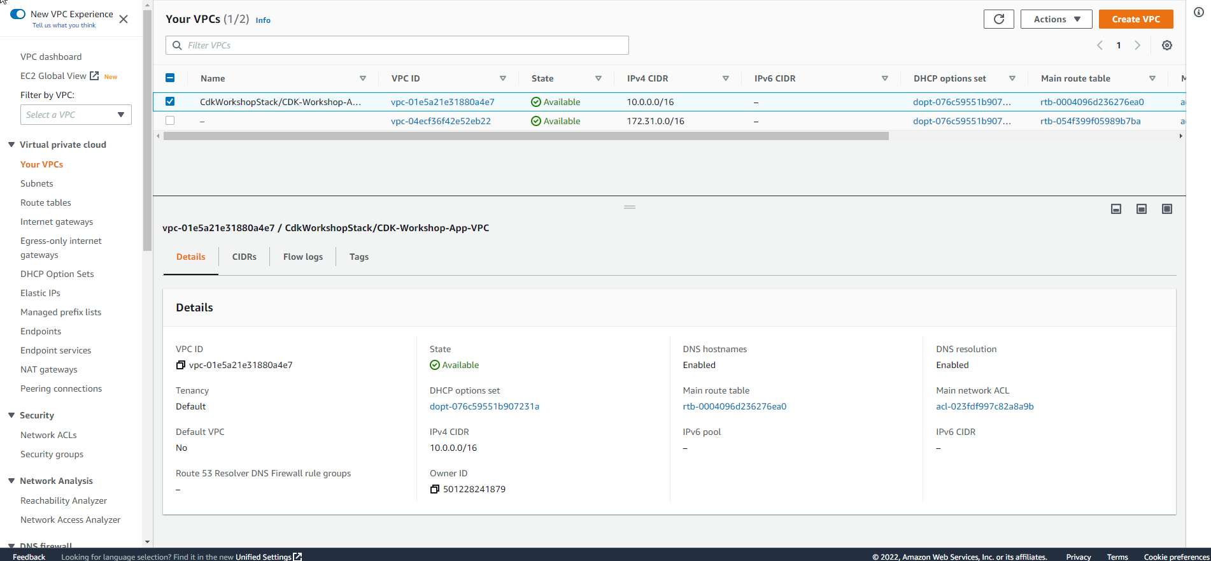Refresh the VPC list
The width and height of the screenshot is (1211, 561).
pyautogui.click(x=998, y=19)
